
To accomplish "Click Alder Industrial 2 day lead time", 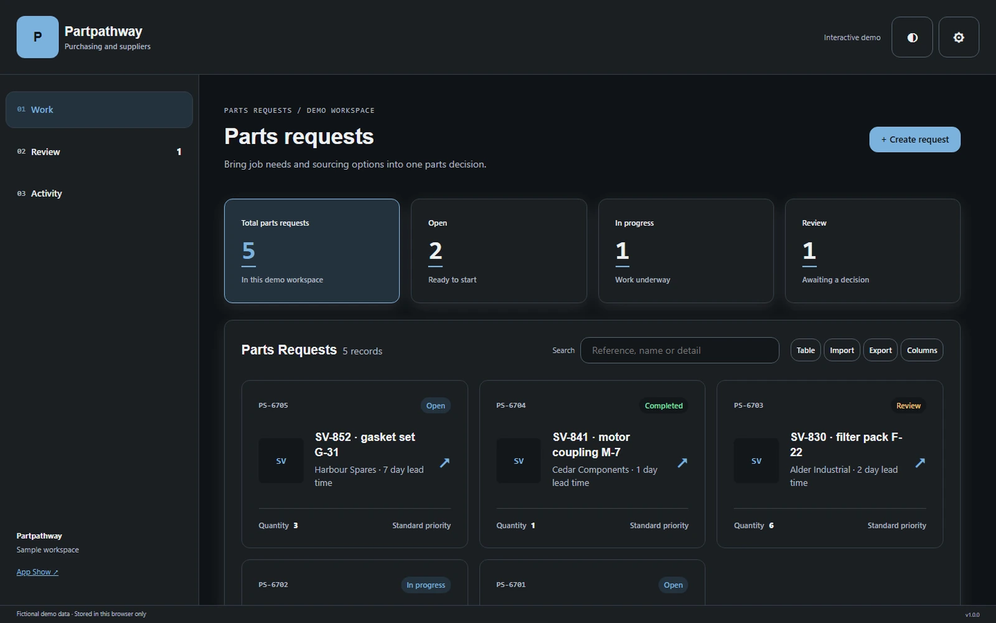I will [x=843, y=476].
